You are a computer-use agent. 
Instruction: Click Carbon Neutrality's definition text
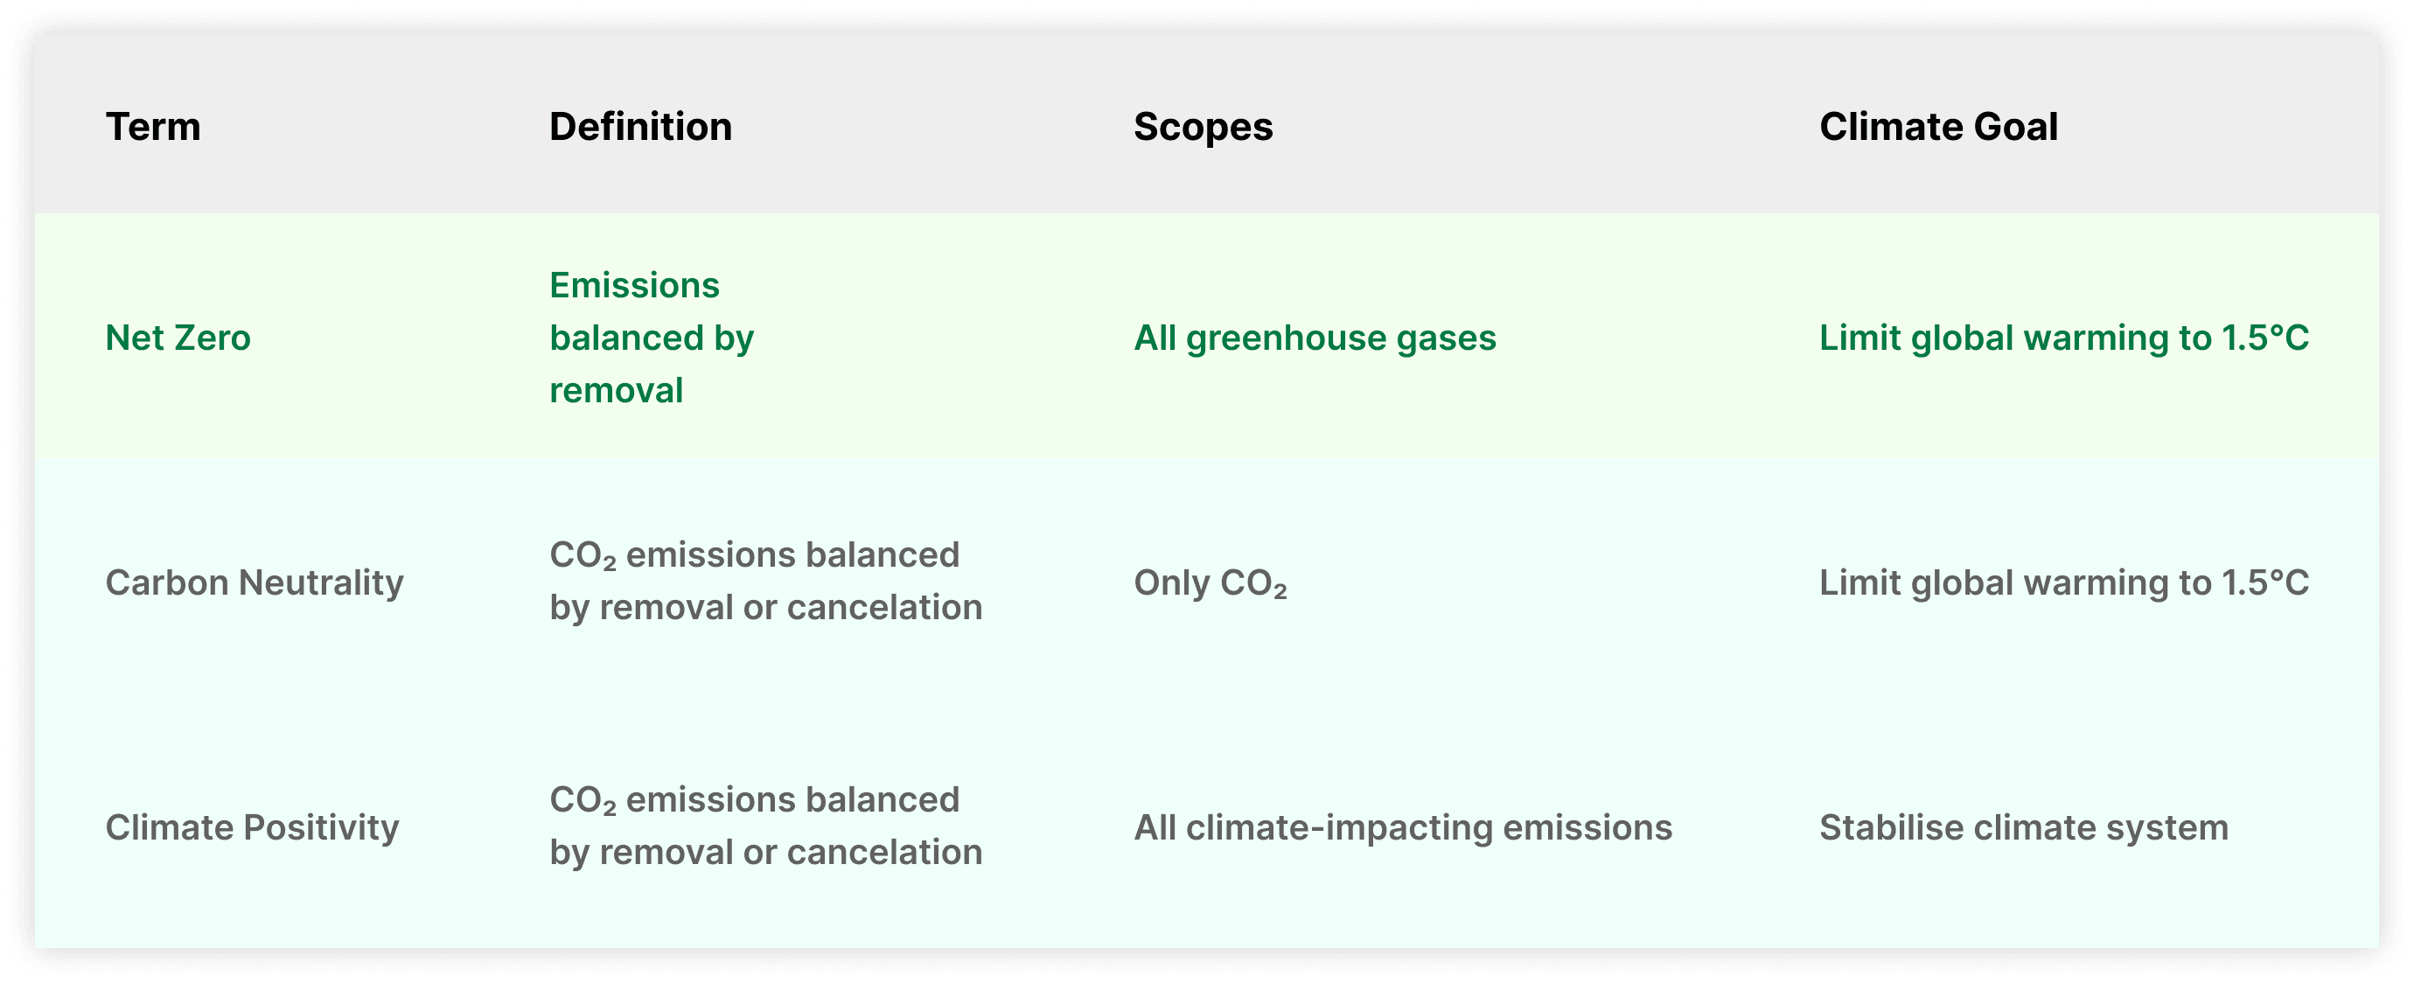click(765, 581)
